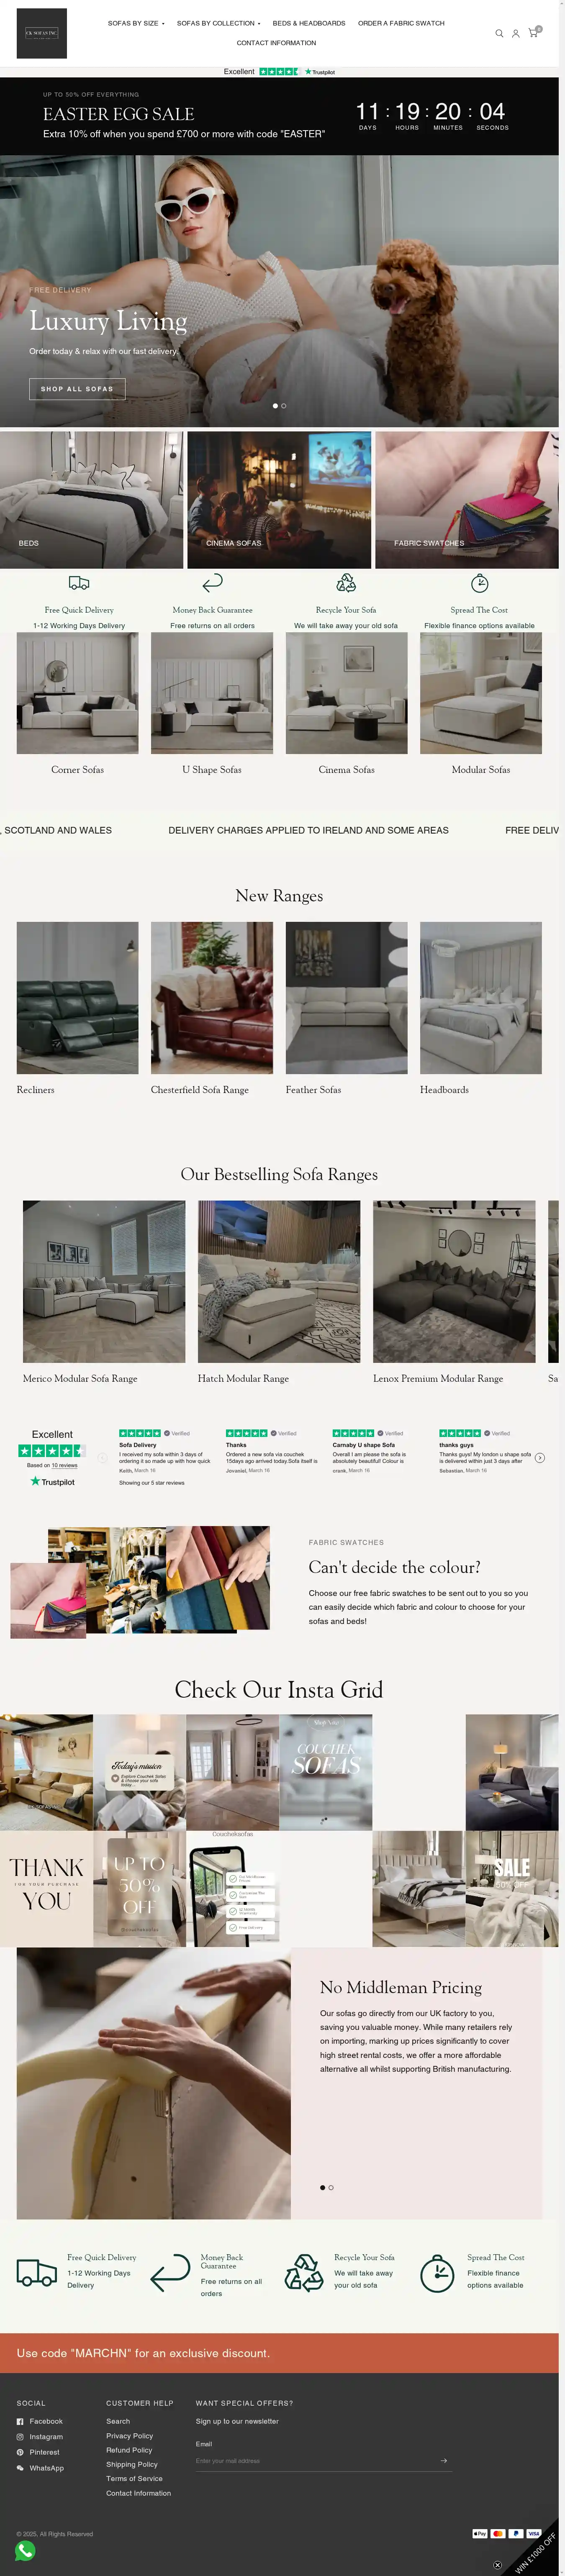
Task: Expand the Sofas By Size dropdown
Action: click(x=136, y=23)
